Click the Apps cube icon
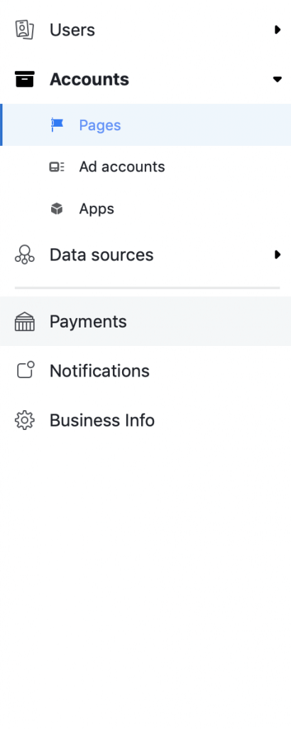This screenshot has width=291, height=729. pyautogui.click(x=57, y=209)
